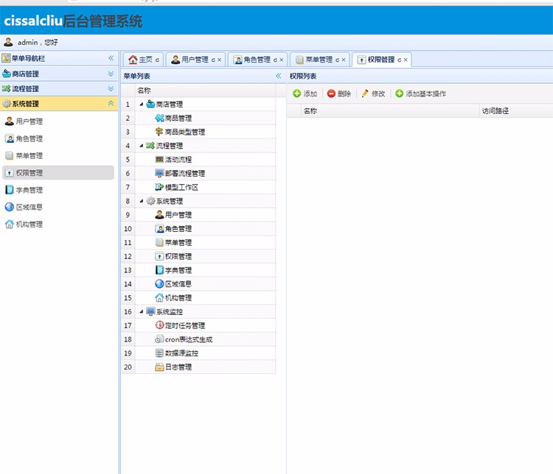Select 定时任务管理 row in menu tree
The width and height of the screenshot is (553, 474).
click(x=198, y=326)
